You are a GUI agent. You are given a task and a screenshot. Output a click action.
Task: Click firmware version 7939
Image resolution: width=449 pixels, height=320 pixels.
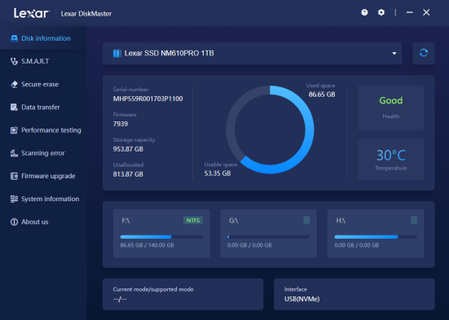click(121, 124)
